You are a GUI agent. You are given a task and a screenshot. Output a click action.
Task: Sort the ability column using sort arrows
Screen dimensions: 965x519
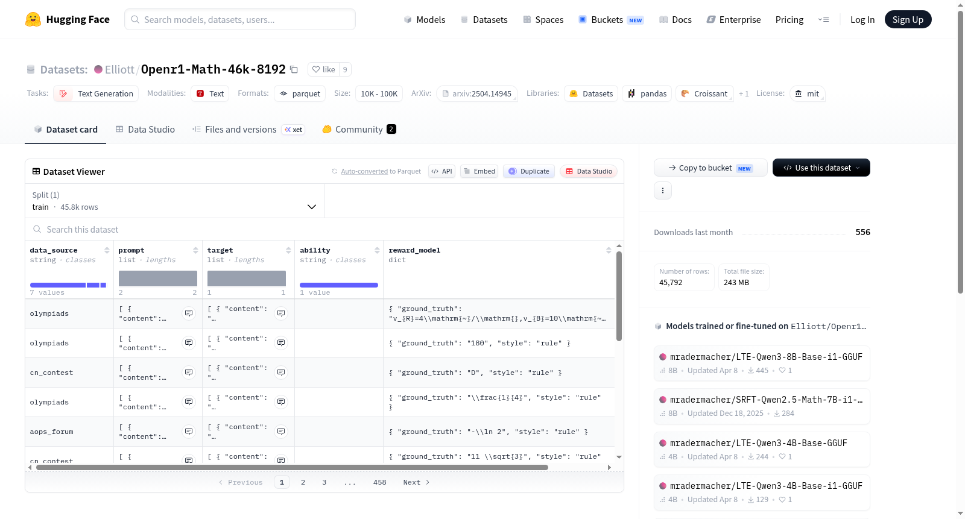377,250
